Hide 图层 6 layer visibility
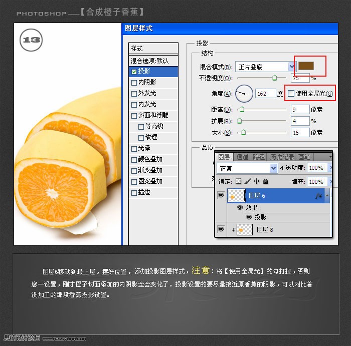Image resolution: width=351 pixels, height=346 pixels. (221, 195)
